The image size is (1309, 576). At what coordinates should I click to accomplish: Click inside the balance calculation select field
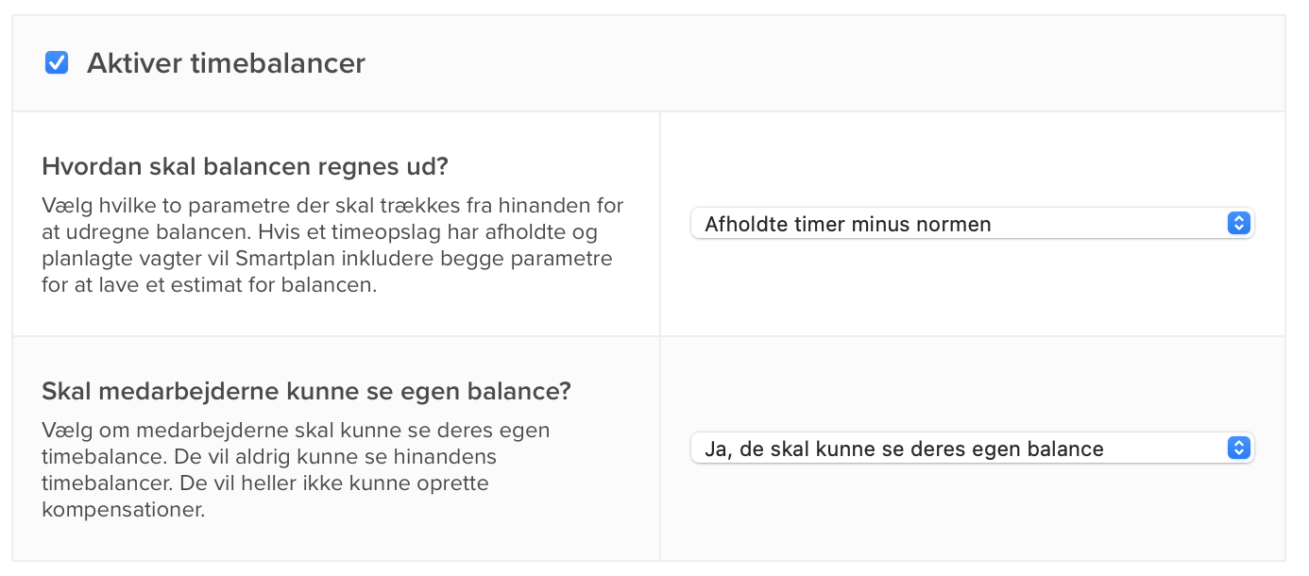[973, 223]
